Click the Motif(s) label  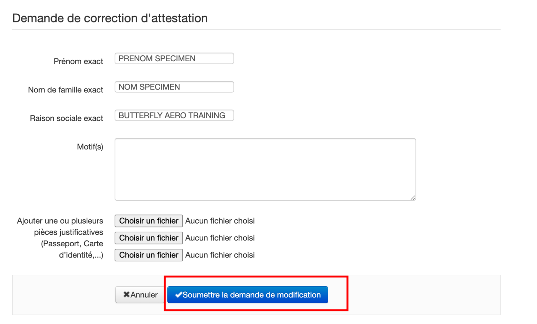click(90, 147)
